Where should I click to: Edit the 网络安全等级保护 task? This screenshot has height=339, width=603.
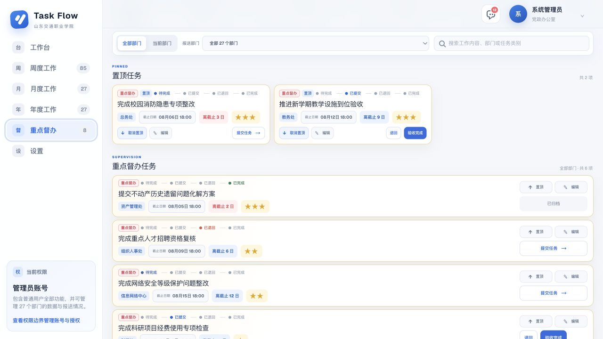pyautogui.click(x=571, y=277)
